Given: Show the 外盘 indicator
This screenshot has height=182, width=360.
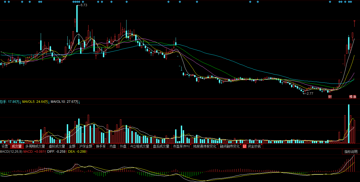Looking at the screenshot, I should click(x=123, y=146).
